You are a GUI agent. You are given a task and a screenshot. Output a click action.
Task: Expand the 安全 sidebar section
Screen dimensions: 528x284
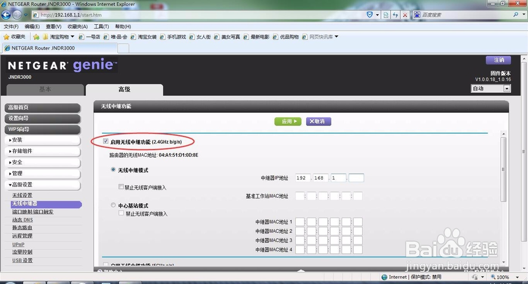tap(42, 162)
